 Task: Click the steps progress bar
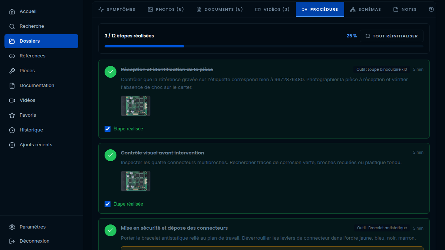pyautogui.click(x=264, y=46)
